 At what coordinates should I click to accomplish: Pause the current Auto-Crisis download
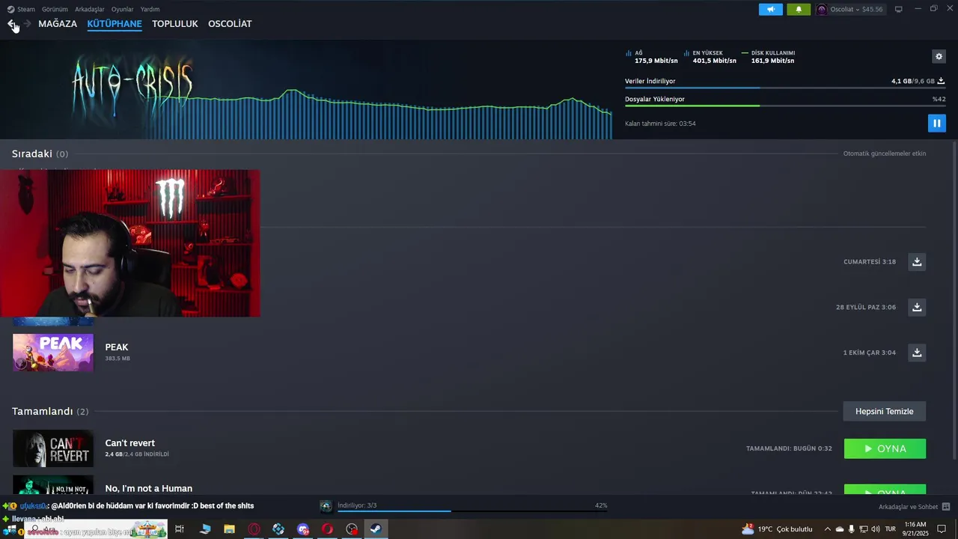click(x=936, y=123)
